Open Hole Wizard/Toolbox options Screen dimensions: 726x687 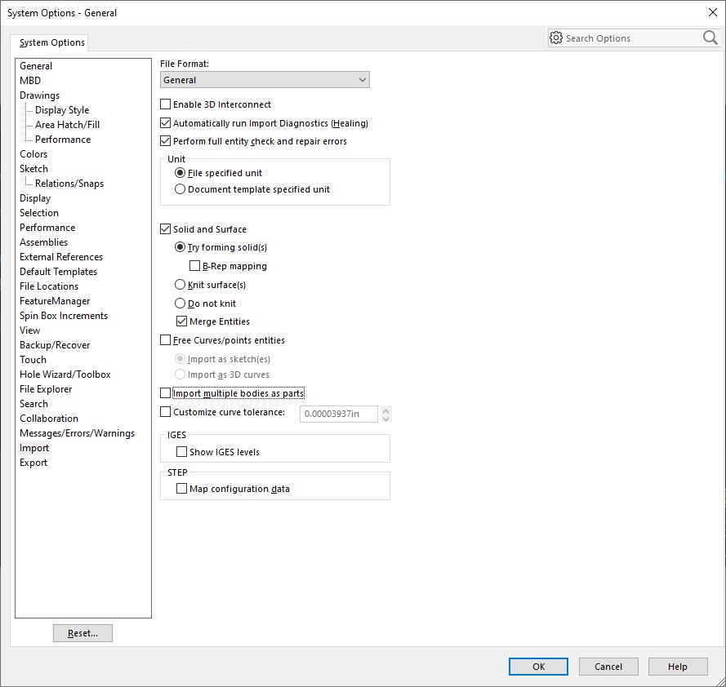(65, 375)
